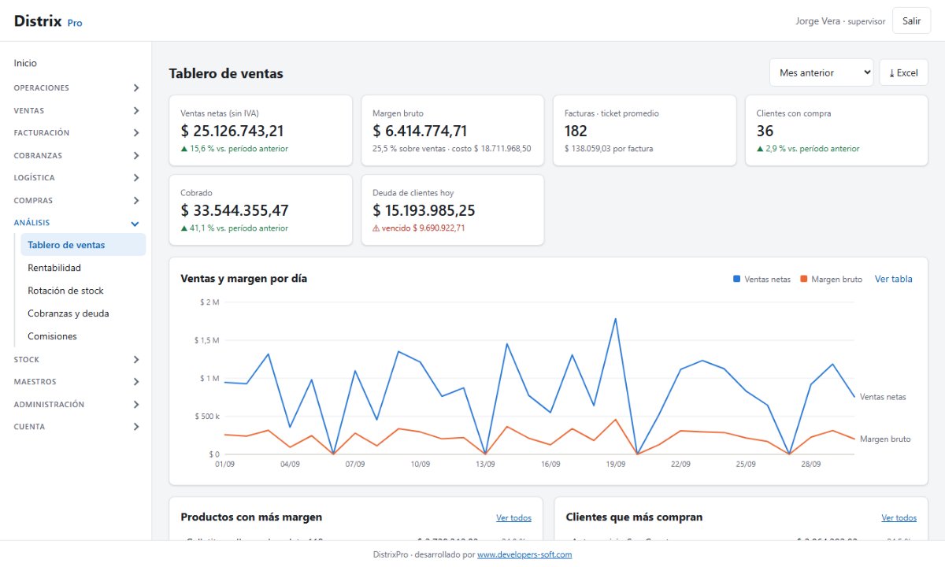Expand the Maestros section chevron
The height and width of the screenshot is (567, 945).
pyautogui.click(x=135, y=382)
